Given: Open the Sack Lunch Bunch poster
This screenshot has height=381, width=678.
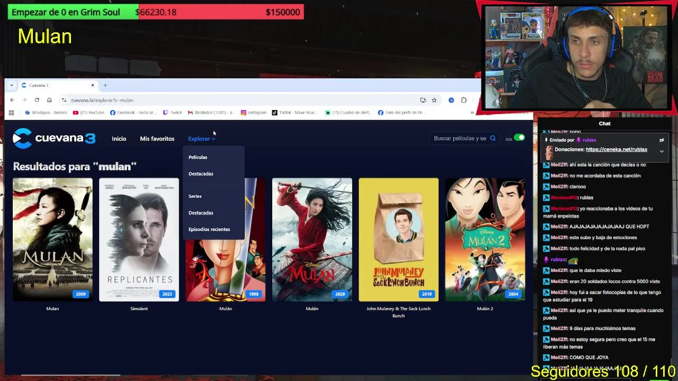Looking at the screenshot, I should (398, 240).
